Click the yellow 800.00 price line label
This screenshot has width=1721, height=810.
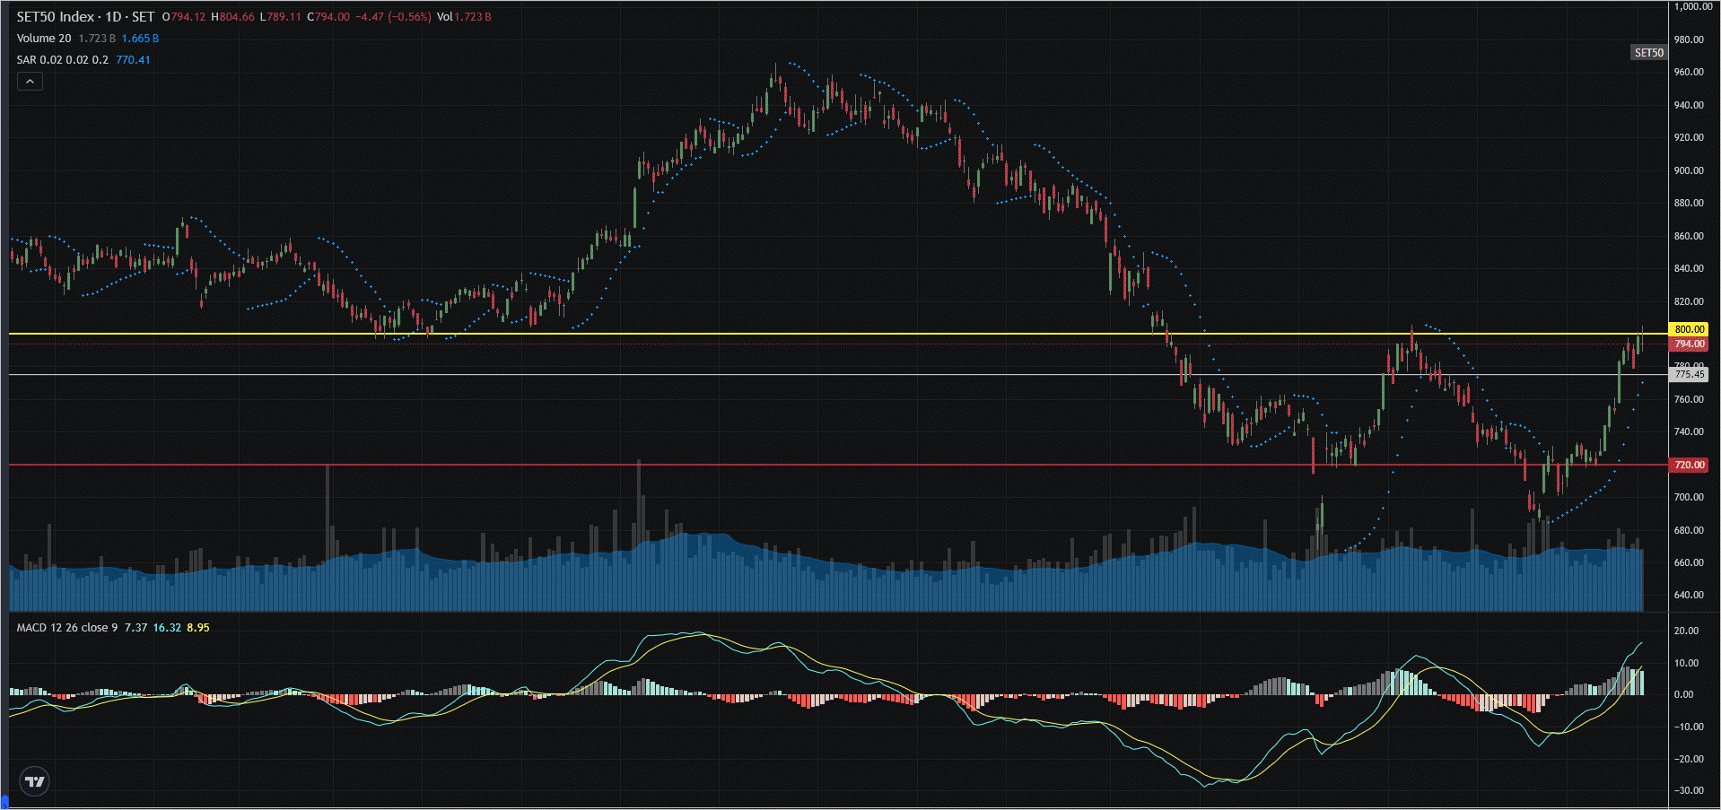1689,329
